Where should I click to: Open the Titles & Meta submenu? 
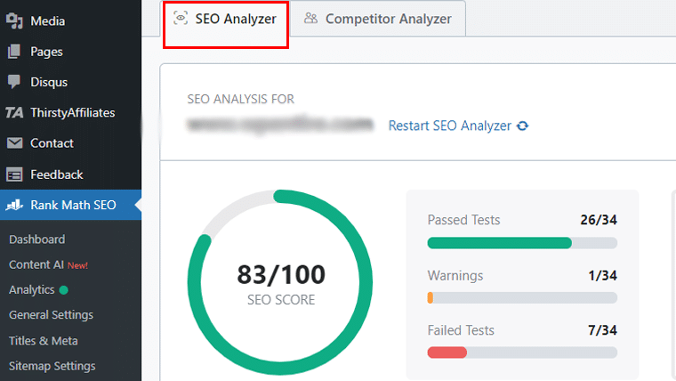point(43,341)
